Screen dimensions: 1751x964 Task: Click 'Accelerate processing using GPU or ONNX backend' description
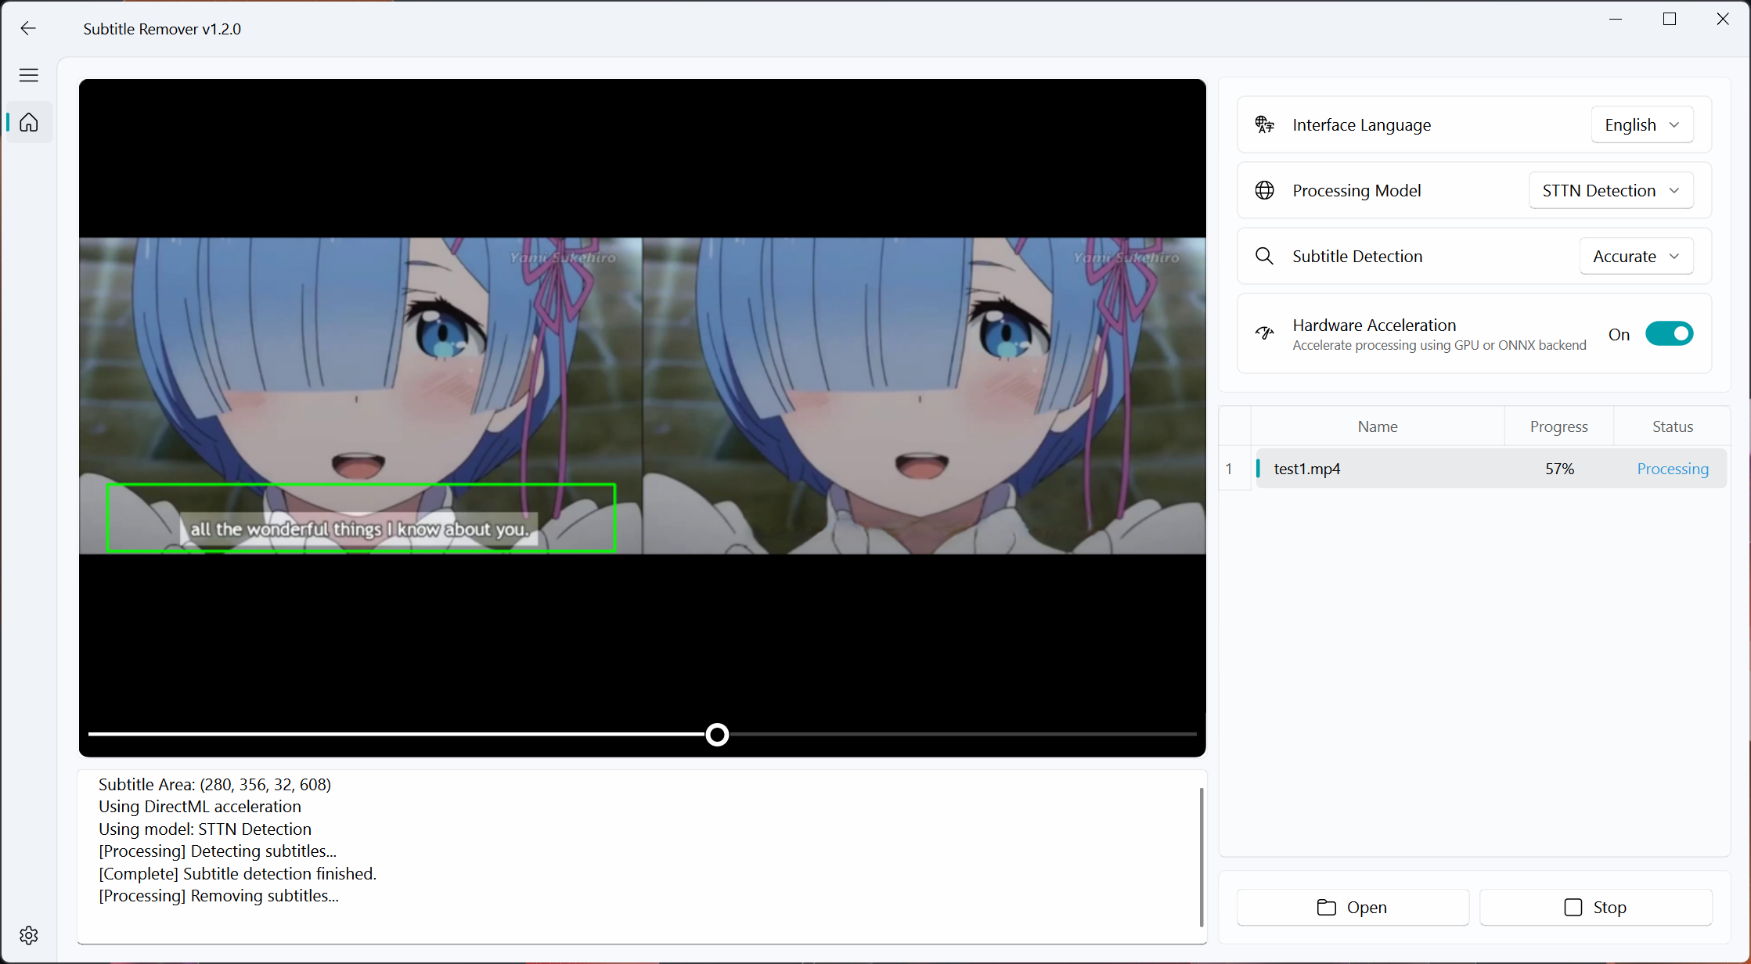coord(1439,345)
